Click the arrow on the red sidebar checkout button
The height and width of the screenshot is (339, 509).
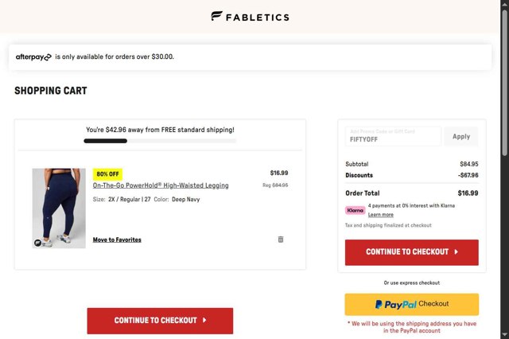point(456,251)
